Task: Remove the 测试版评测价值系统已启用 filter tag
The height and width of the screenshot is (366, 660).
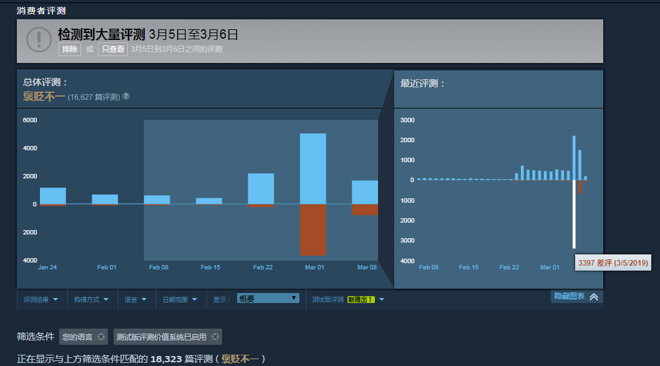Action: 215,337
